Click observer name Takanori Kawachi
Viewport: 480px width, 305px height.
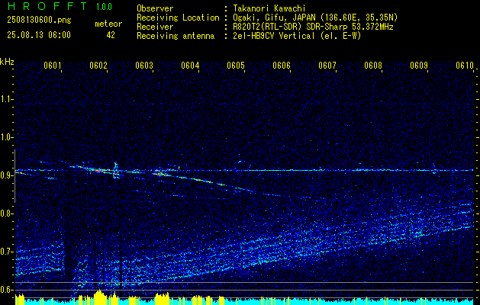(268, 8)
